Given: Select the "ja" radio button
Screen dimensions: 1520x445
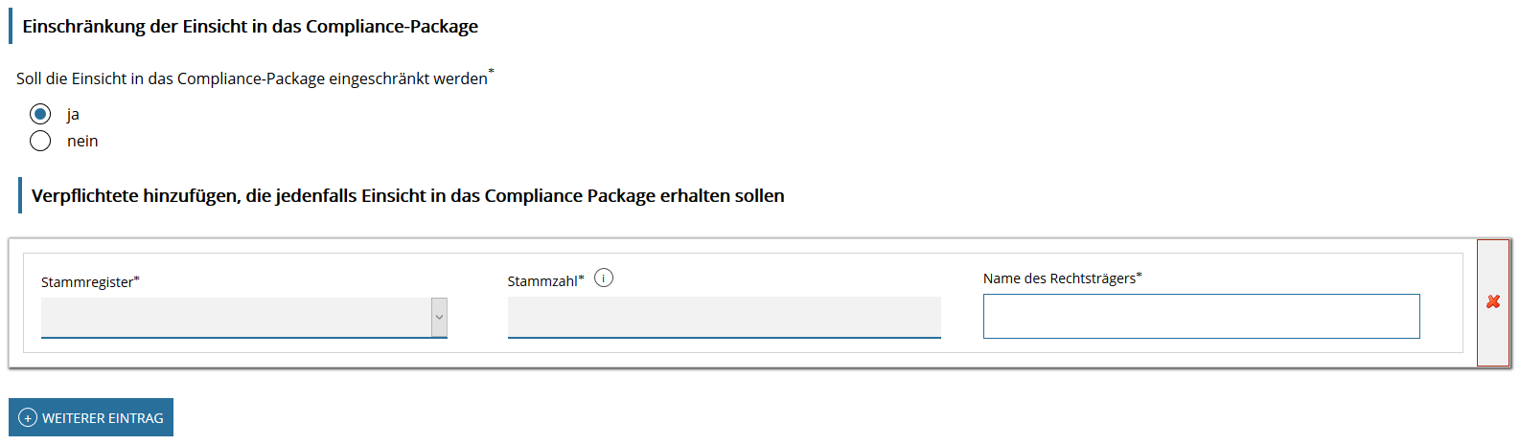Looking at the screenshot, I should click(x=40, y=114).
